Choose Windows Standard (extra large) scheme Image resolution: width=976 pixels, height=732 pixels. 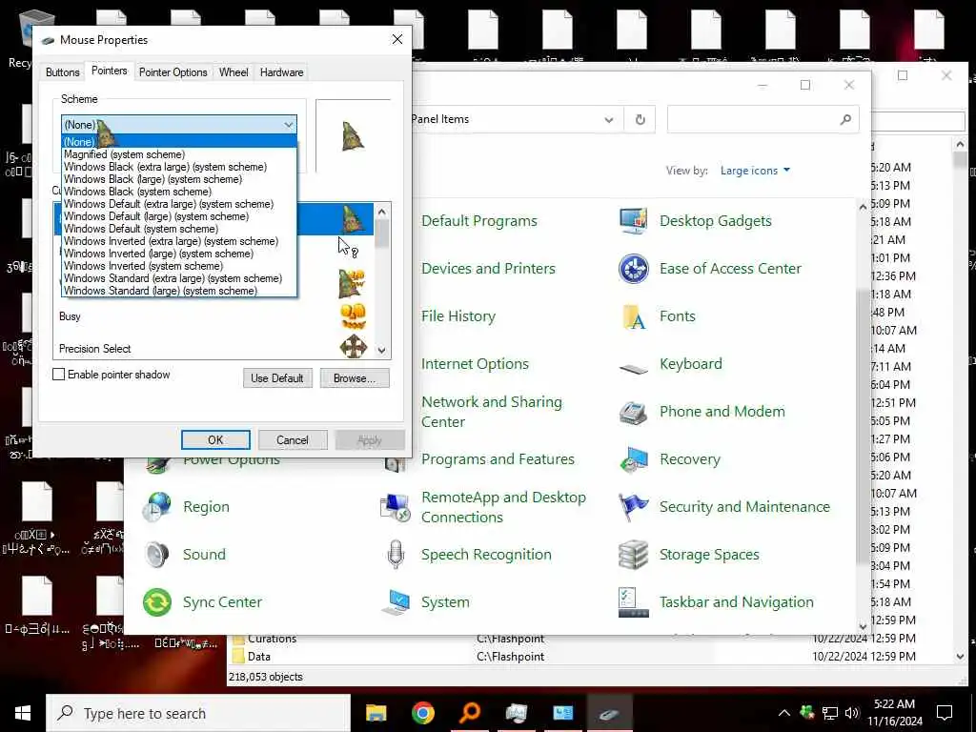[179, 278]
